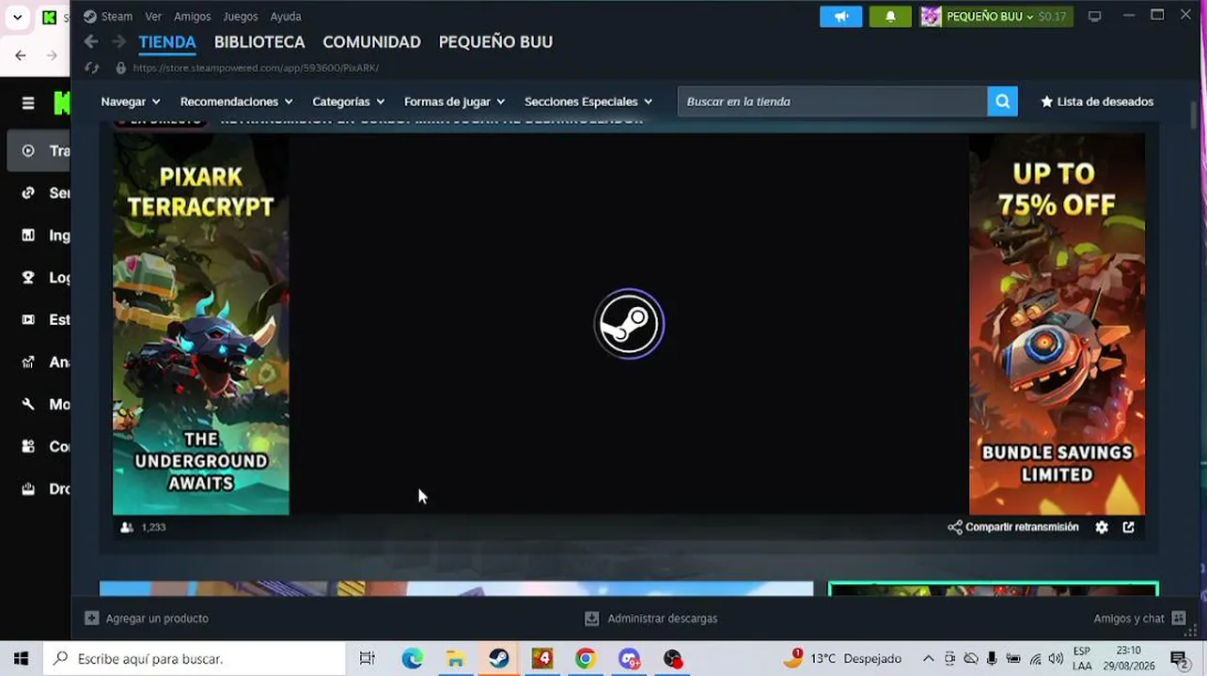This screenshot has height=676, width=1207.
Task: Open Administrar descargas
Action: [651, 619]
